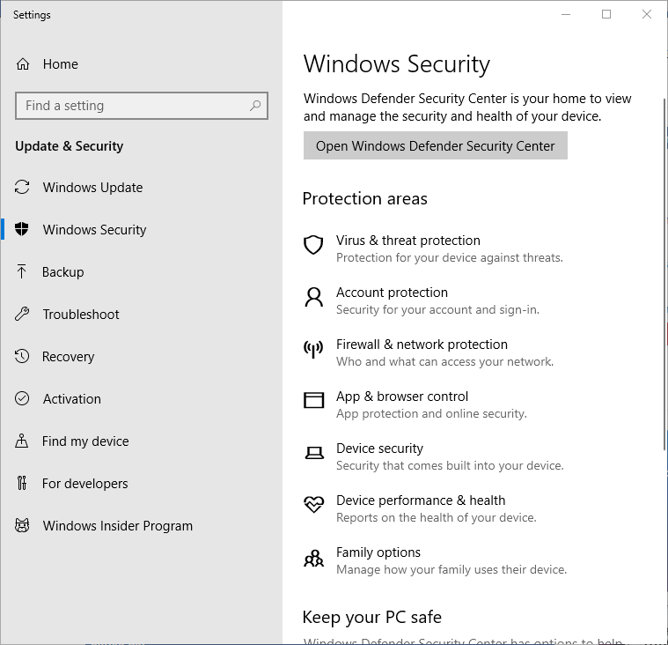Click the Troubleshoot wrench icon
This screenshot has height=645, width=668.
[22, 314]
